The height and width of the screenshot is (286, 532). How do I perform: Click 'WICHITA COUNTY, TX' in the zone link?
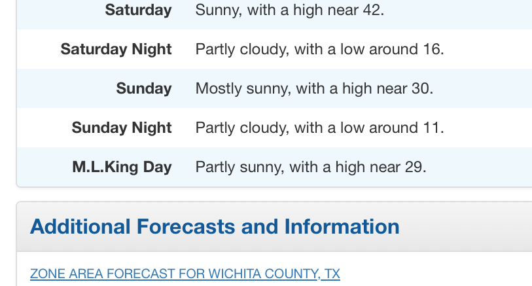pos(274,274)
